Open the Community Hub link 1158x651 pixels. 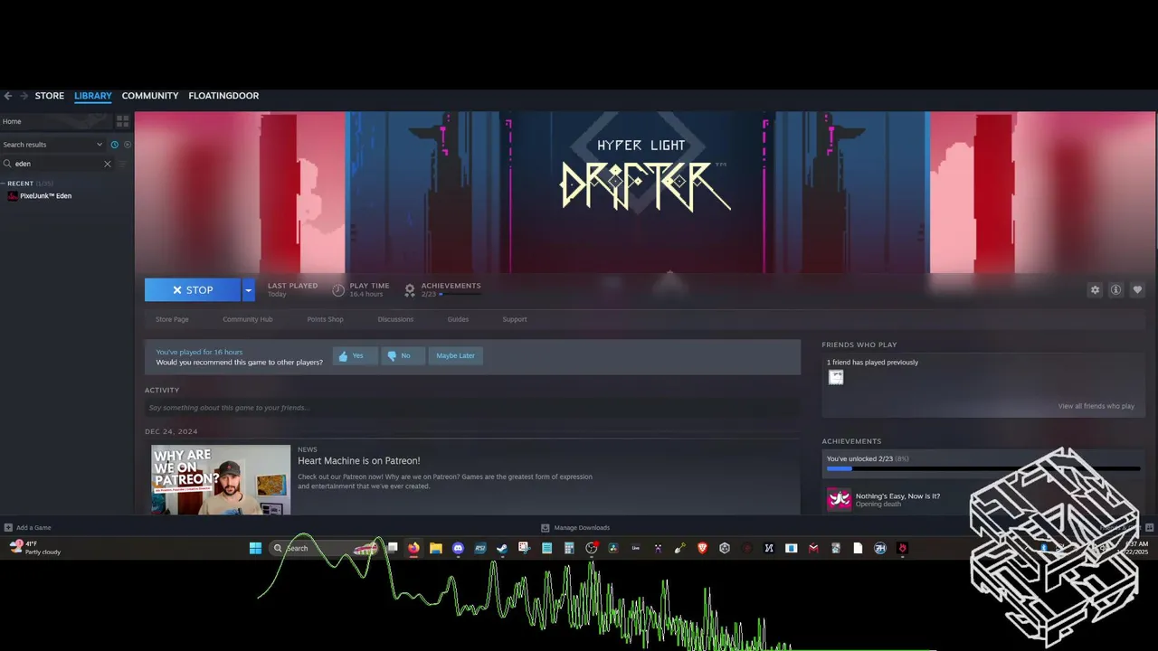coord(248,319)
